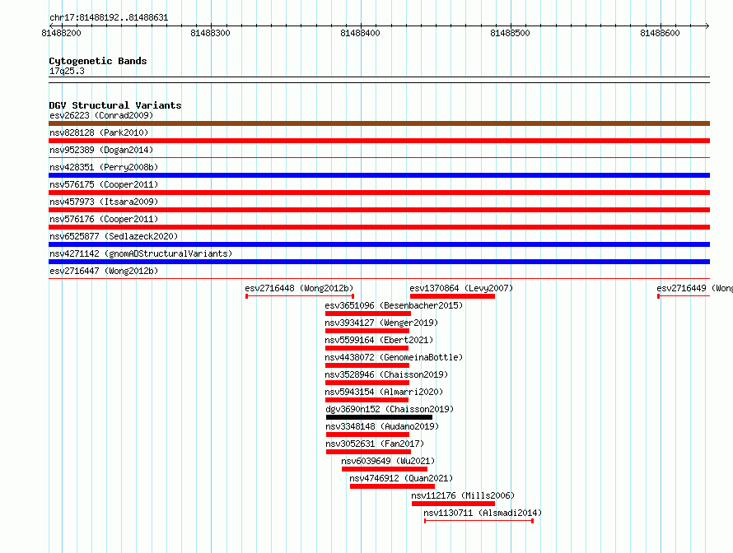Open the nsv4746912 (Quan2021) variant label
This screenshot has width=733, height=553.
tap(401, 478)
